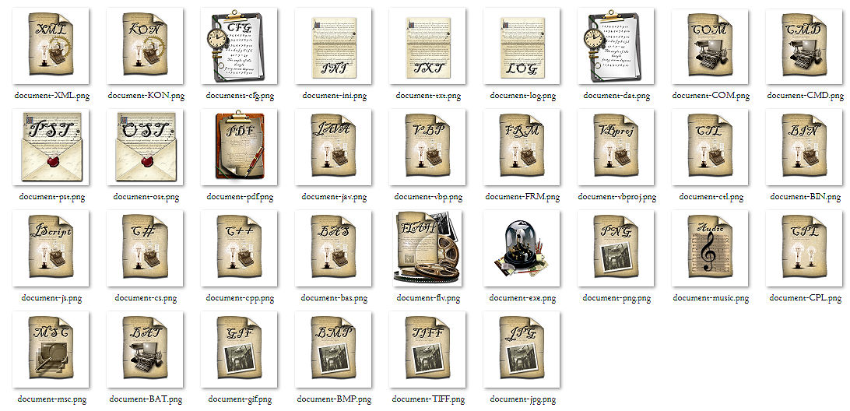The image size is (850, 411).
Task: Click the document-dat.png file name
Action: tap(617, 96)
